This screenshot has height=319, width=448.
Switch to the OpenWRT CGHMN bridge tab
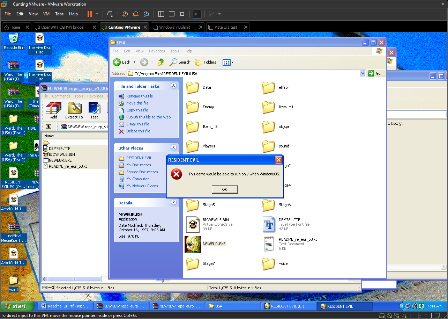point(62,27)
